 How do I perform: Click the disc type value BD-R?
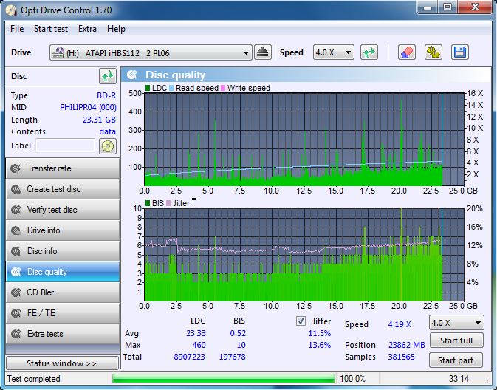(106, 95)
